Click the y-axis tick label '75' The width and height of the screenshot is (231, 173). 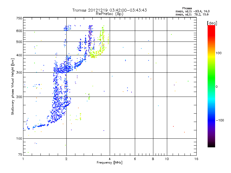point(20,155)
